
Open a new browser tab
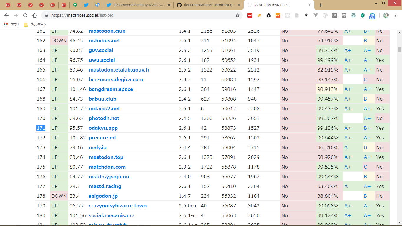tap(321, 5)
